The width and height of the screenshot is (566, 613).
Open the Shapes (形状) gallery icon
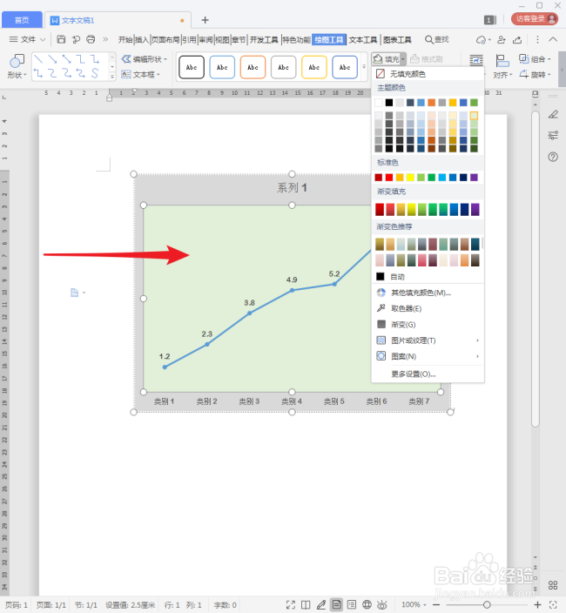tap(17, 61)
